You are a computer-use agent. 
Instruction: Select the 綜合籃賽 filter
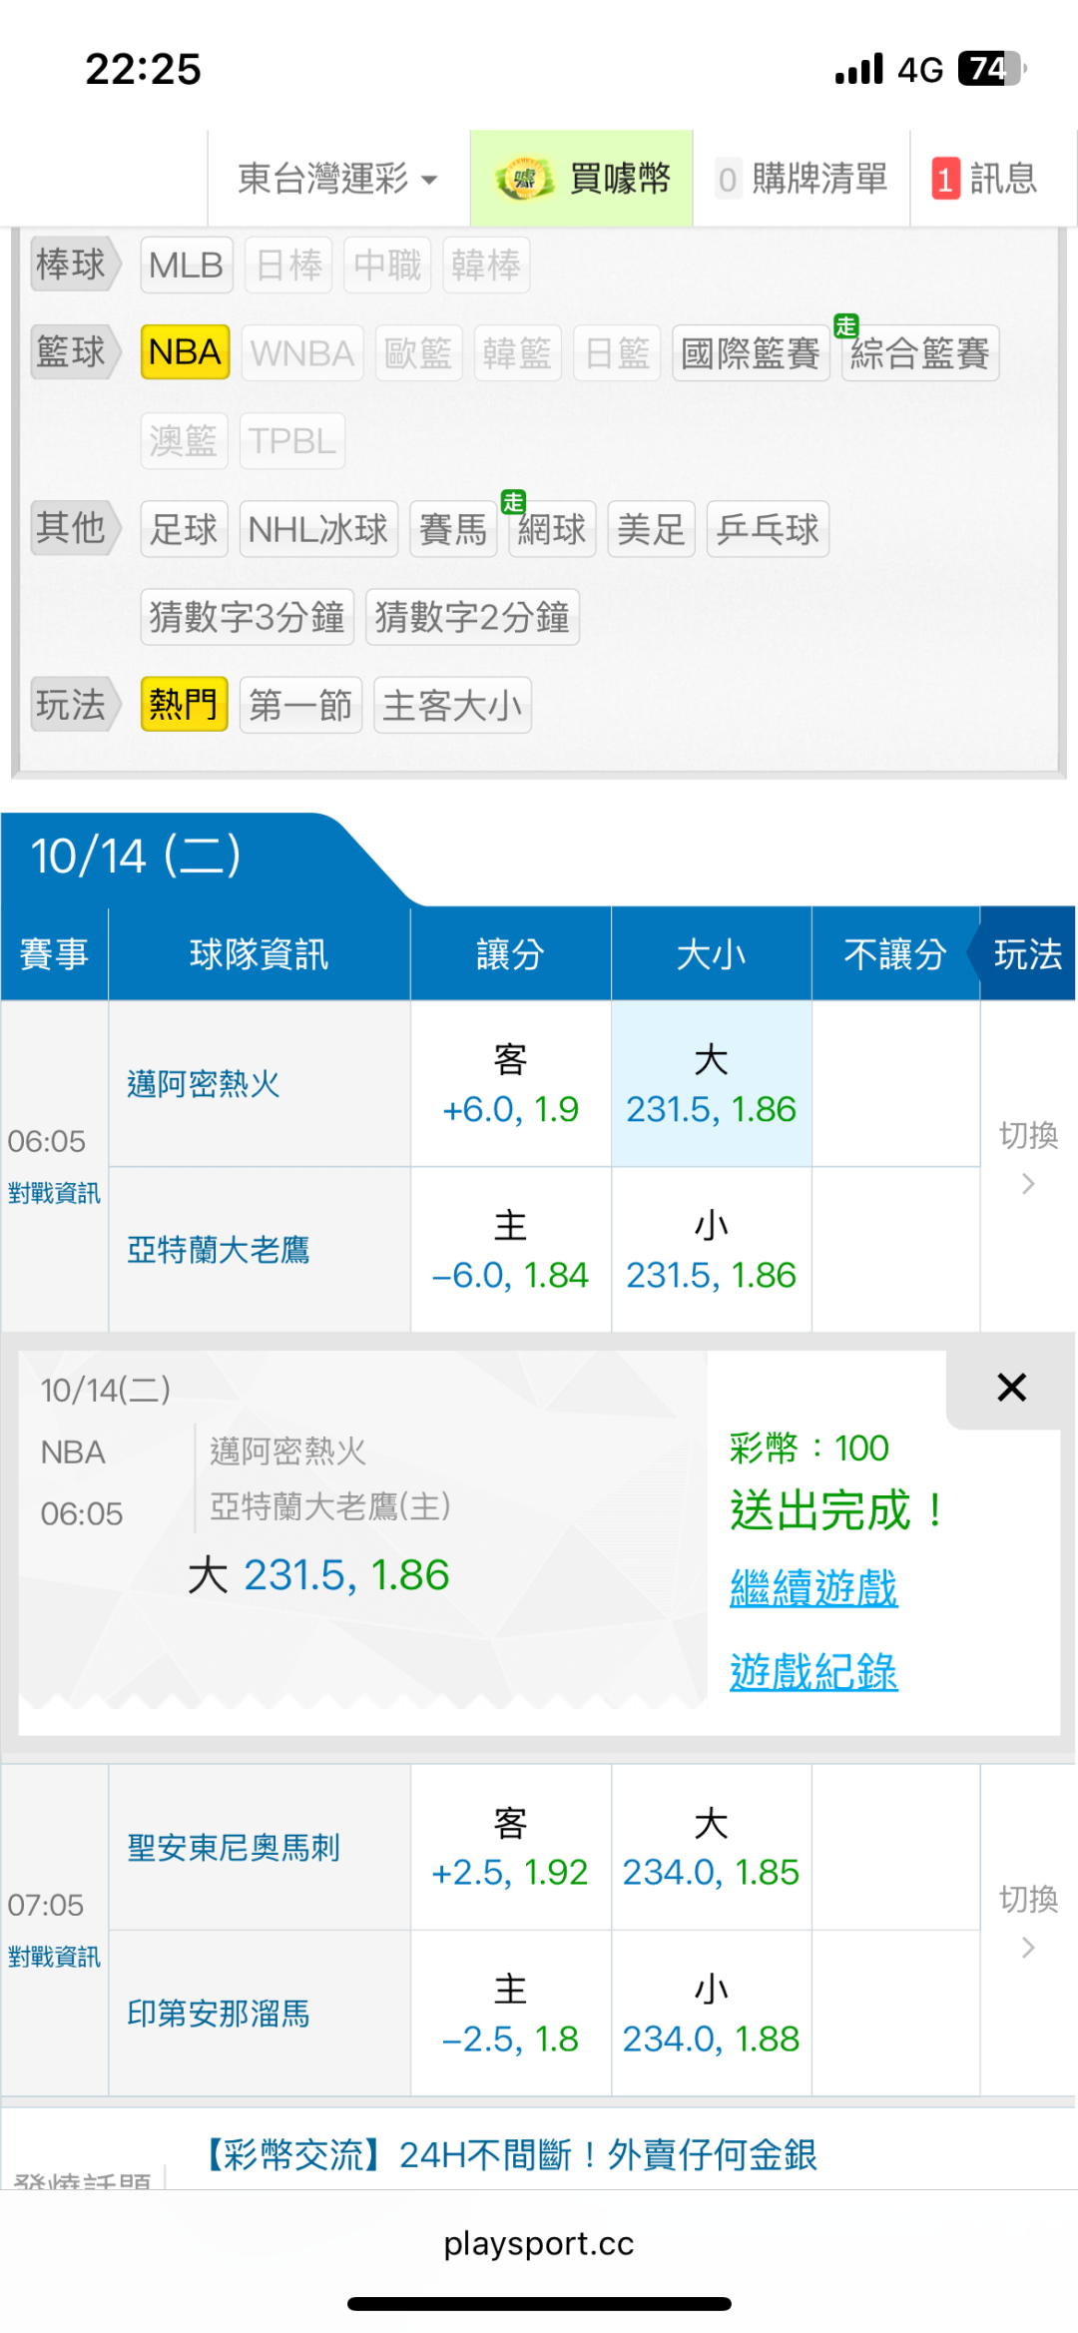point(920,352)
